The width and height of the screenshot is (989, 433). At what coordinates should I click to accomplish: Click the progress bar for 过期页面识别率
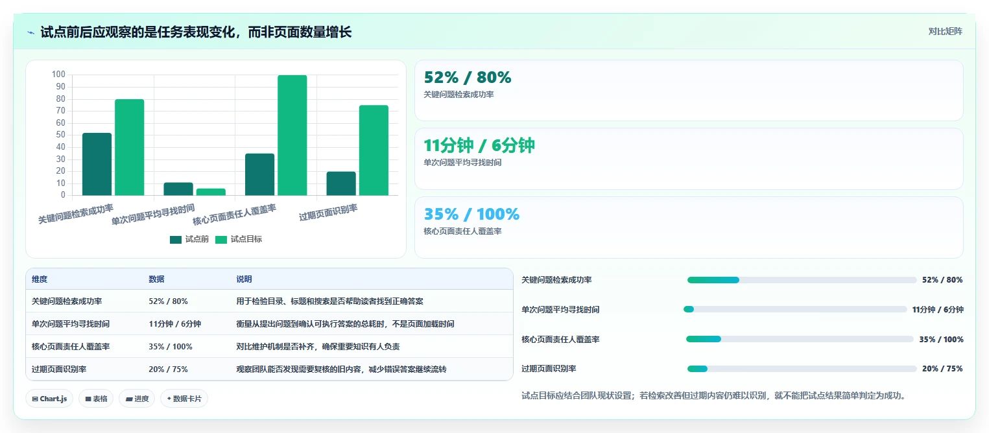point(802,369)
